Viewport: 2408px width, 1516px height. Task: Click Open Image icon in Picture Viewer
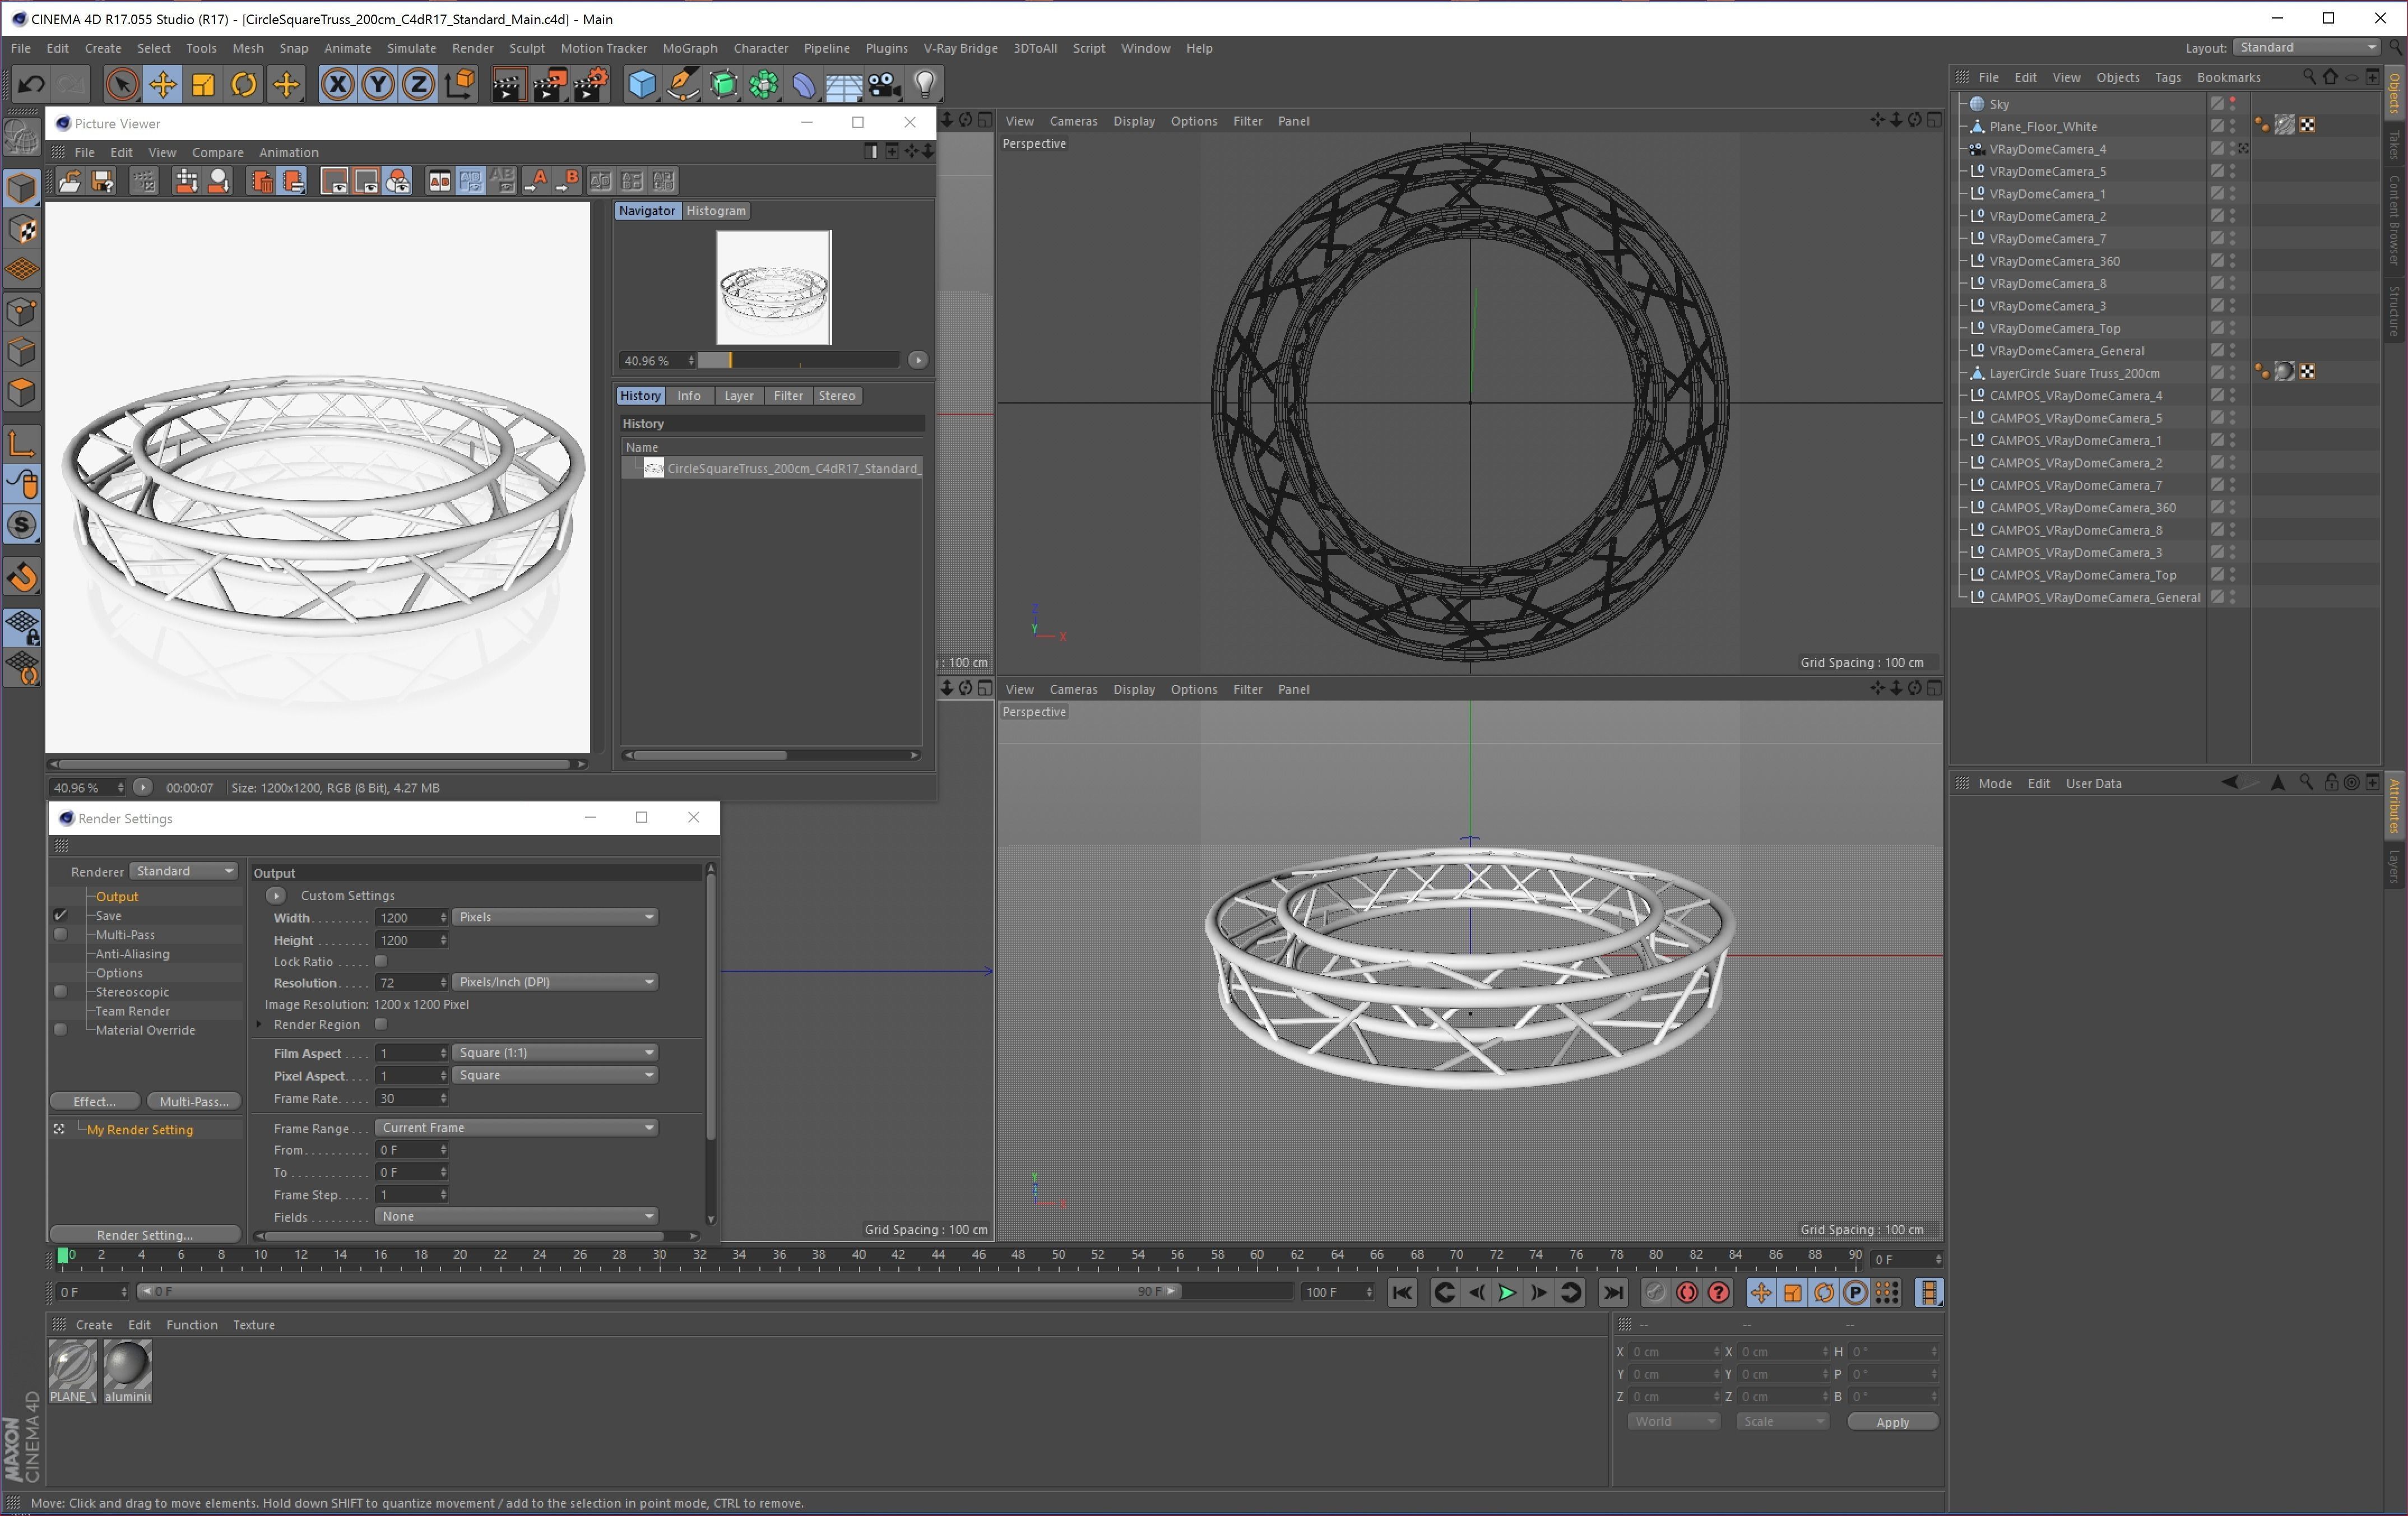(x=70, y=181)
